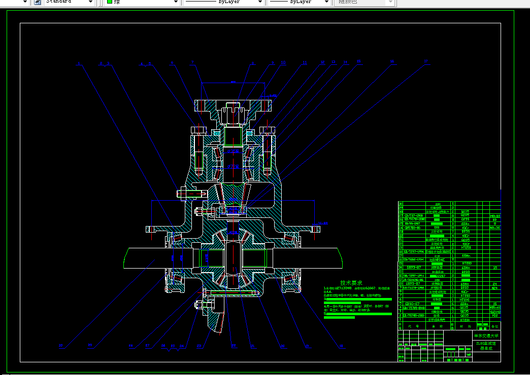Image resolution: width=530 pixels, height=375 pixels.
Task: Click balloon number 30 label
Action: tap(61, 345)
